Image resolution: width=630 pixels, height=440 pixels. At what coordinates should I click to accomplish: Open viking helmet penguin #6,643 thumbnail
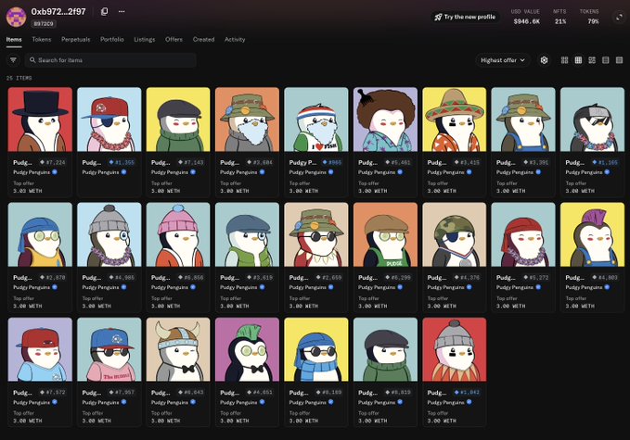coord(178,349)
